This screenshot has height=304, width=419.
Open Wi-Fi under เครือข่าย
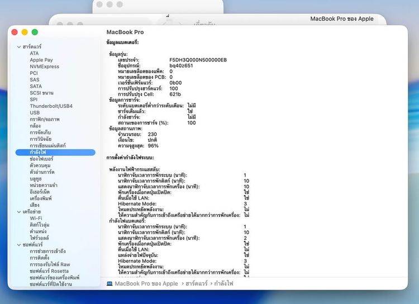[x=36, y=218]
